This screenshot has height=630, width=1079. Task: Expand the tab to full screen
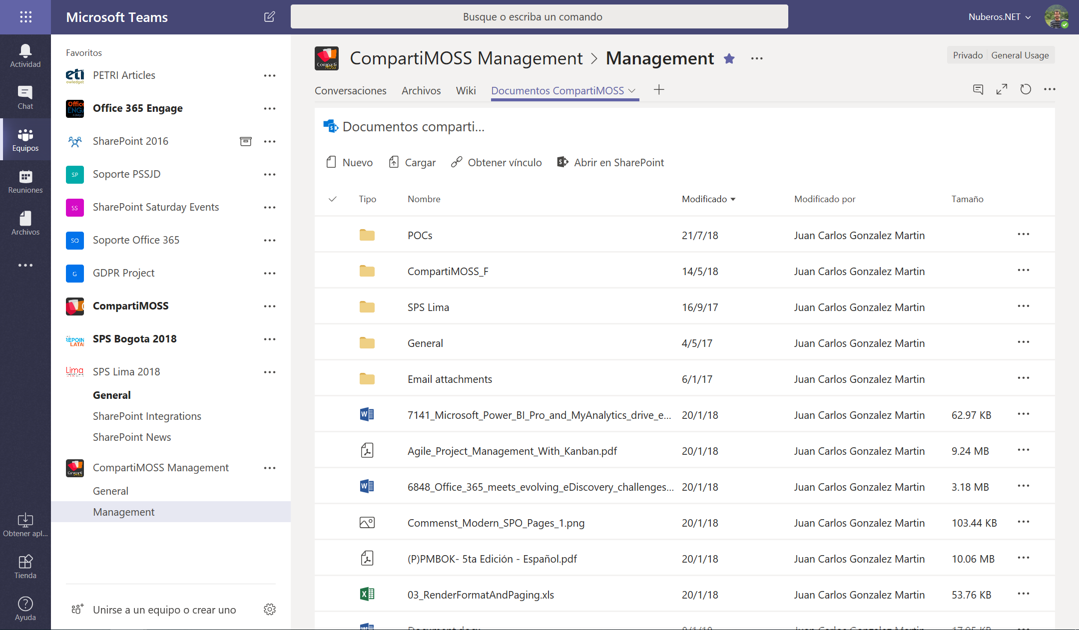click(x=1002, y=89)
